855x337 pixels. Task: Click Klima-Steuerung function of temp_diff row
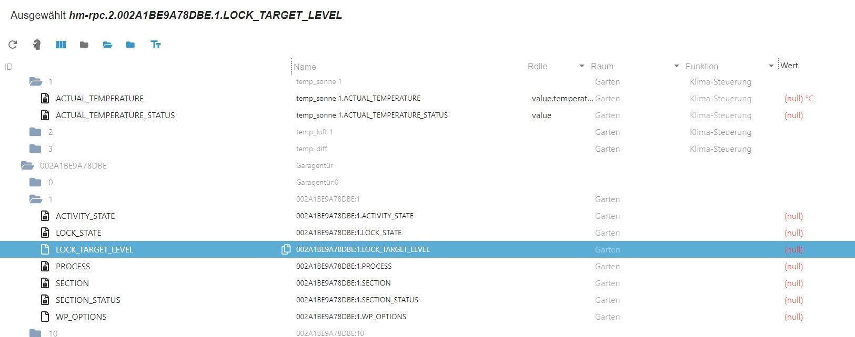pos(720,149)
